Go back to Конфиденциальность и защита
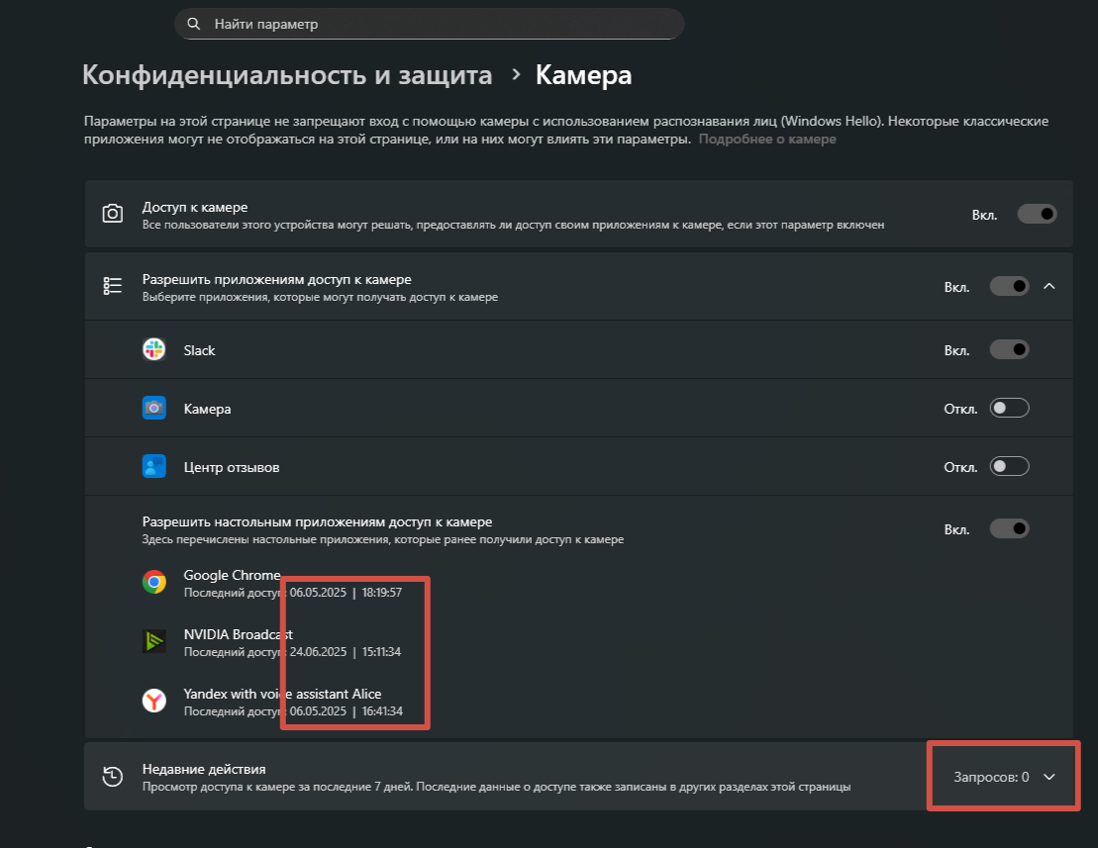The width and height of the screenshot is (1098, 848). (287, 75)
